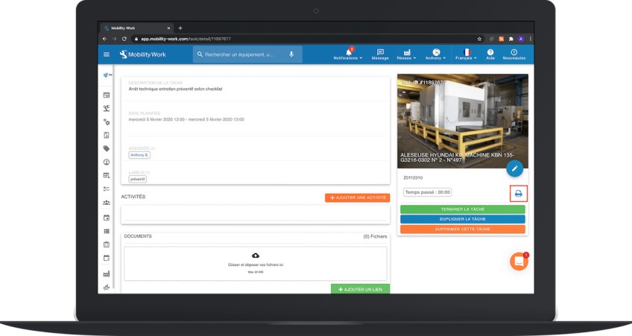Click the préventif label chip
Viewport: 632px width, 336px height.
click(137, 180)
